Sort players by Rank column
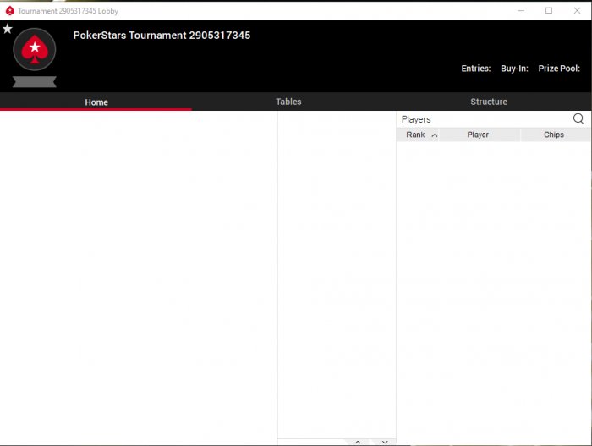The height and width of the screenshot is (446, 592). click(418, 135)
